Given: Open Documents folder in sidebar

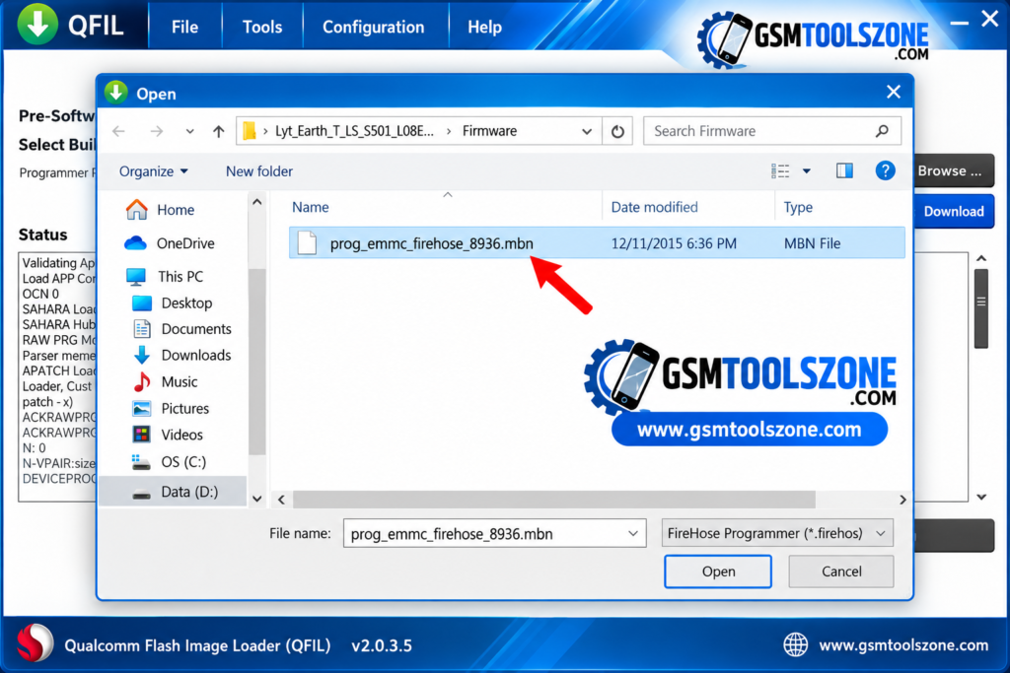Looking at the screenshot, I should (196, 329).
